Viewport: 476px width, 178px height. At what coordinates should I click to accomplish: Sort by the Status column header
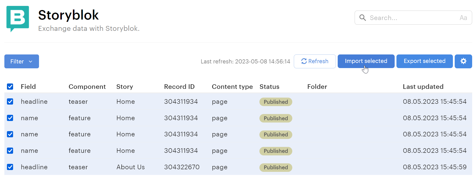pyautogui.click(x=269, y=87)
